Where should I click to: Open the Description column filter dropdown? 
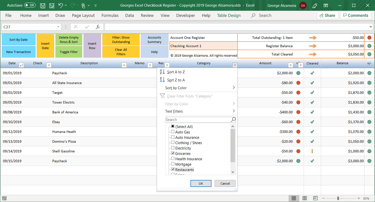[124, 65]
